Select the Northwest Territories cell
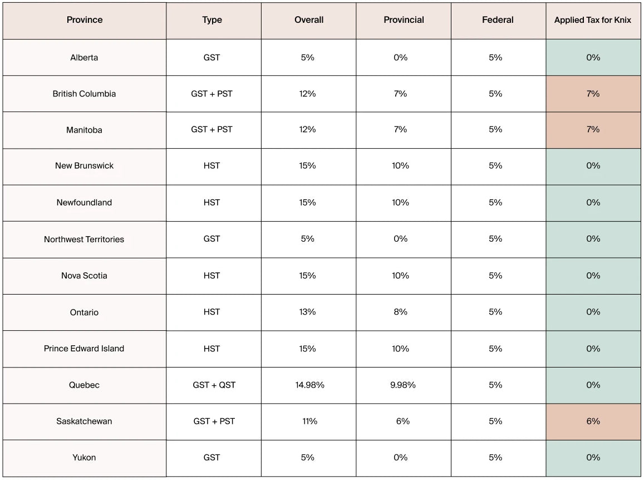The image size is (644, 480). [x=85, y=239]
